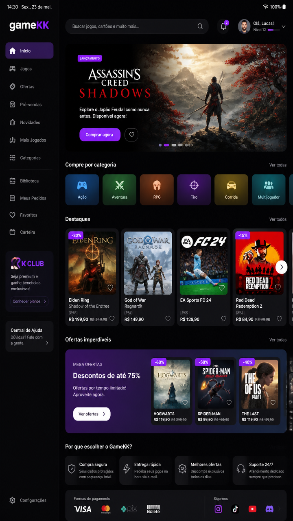This screenshot has width=293, height=521.
Task: Select the first banner carousel dot
Action: (160, 145)
